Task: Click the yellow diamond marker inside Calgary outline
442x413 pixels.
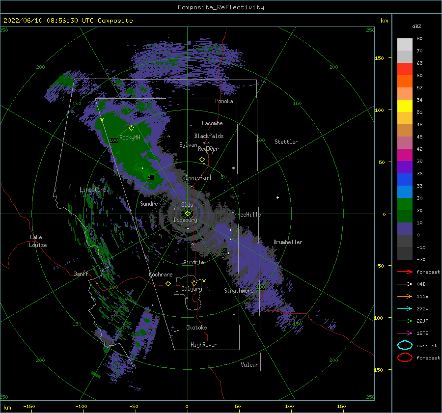Action: click(x=194, y=283)
